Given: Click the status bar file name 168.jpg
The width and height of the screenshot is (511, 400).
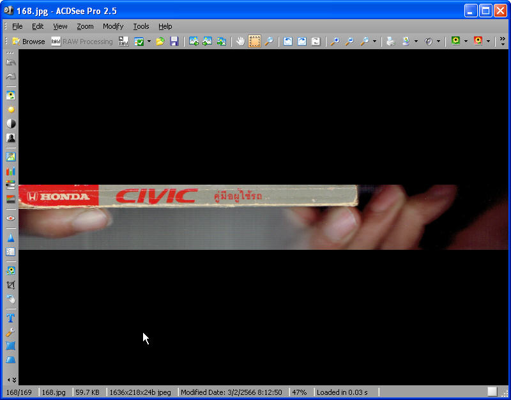Looking at the screenshot, I should (54, 392).
